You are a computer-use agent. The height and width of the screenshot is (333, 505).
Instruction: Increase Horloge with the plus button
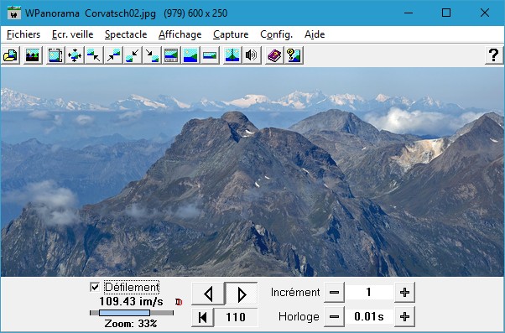404,316
